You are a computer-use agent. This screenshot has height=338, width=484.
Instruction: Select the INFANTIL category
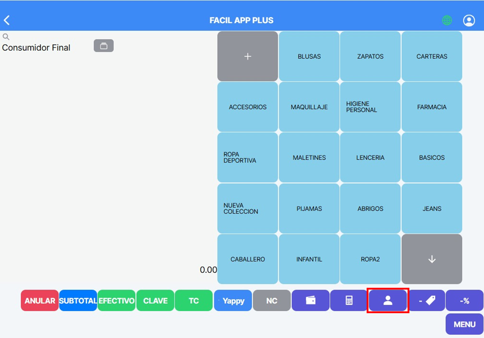[309, 259]
